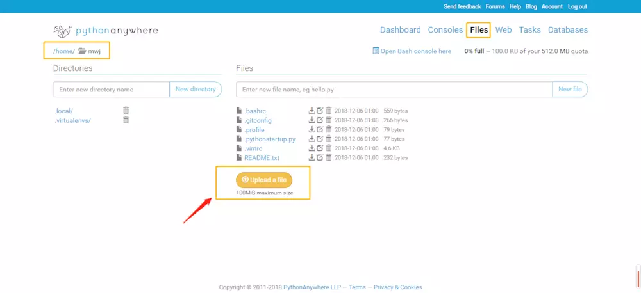This screenshot has width=641, height=293.
Task: Open the Help link
Action: [515, 6]
